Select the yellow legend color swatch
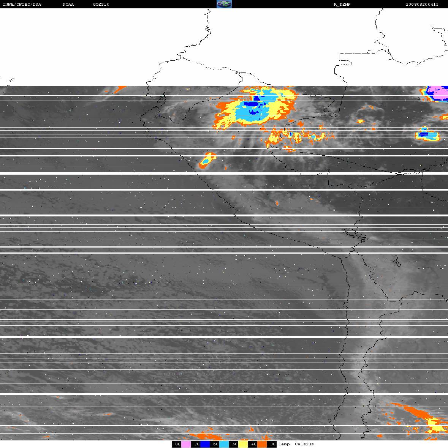The height and width of the screenshot is (448, 448). 243,444
